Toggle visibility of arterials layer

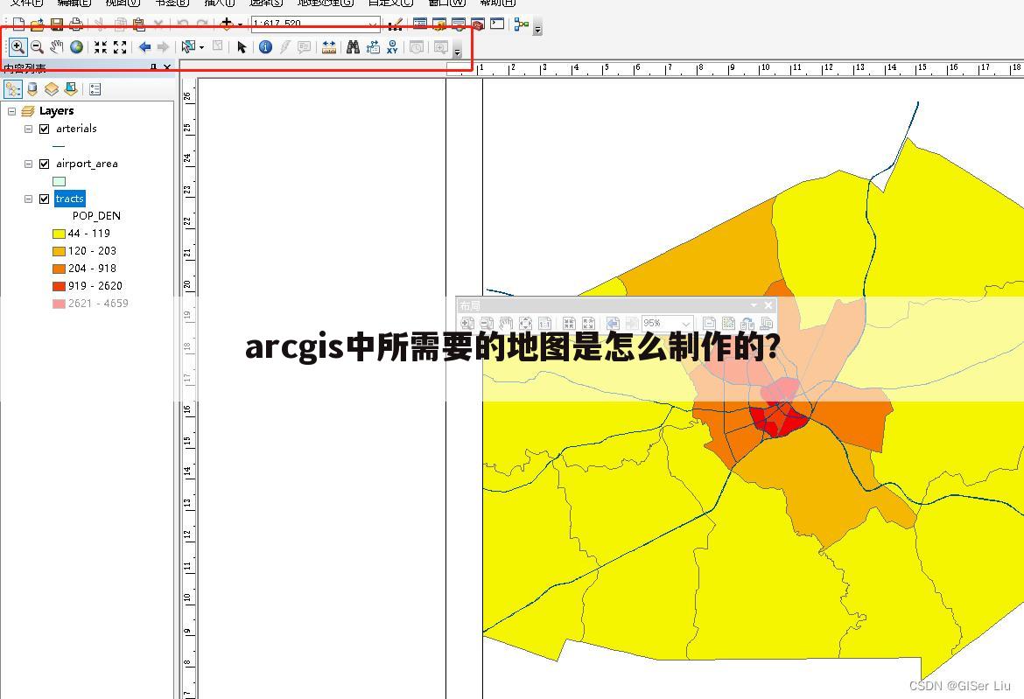[x=45, y=129]
